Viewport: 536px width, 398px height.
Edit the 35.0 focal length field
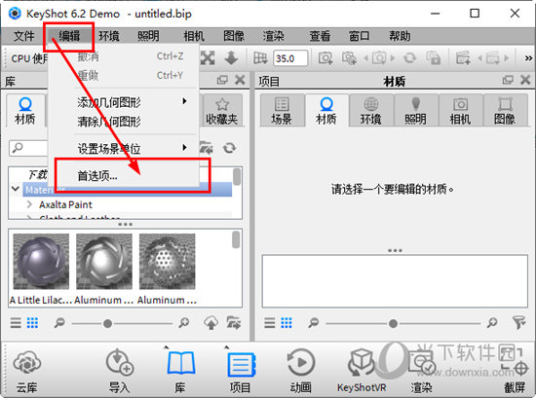pos(290,58)
